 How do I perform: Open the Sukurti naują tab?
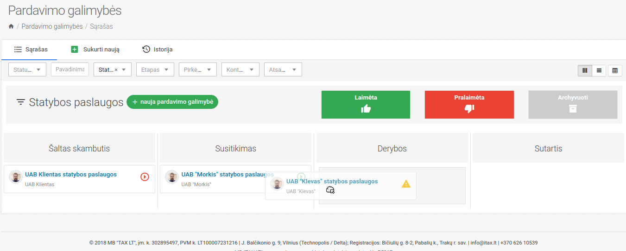(95, 50)
